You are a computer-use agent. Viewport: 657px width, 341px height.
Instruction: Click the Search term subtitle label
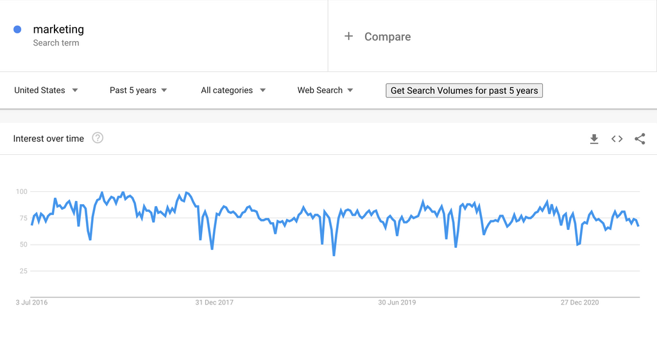56,43
